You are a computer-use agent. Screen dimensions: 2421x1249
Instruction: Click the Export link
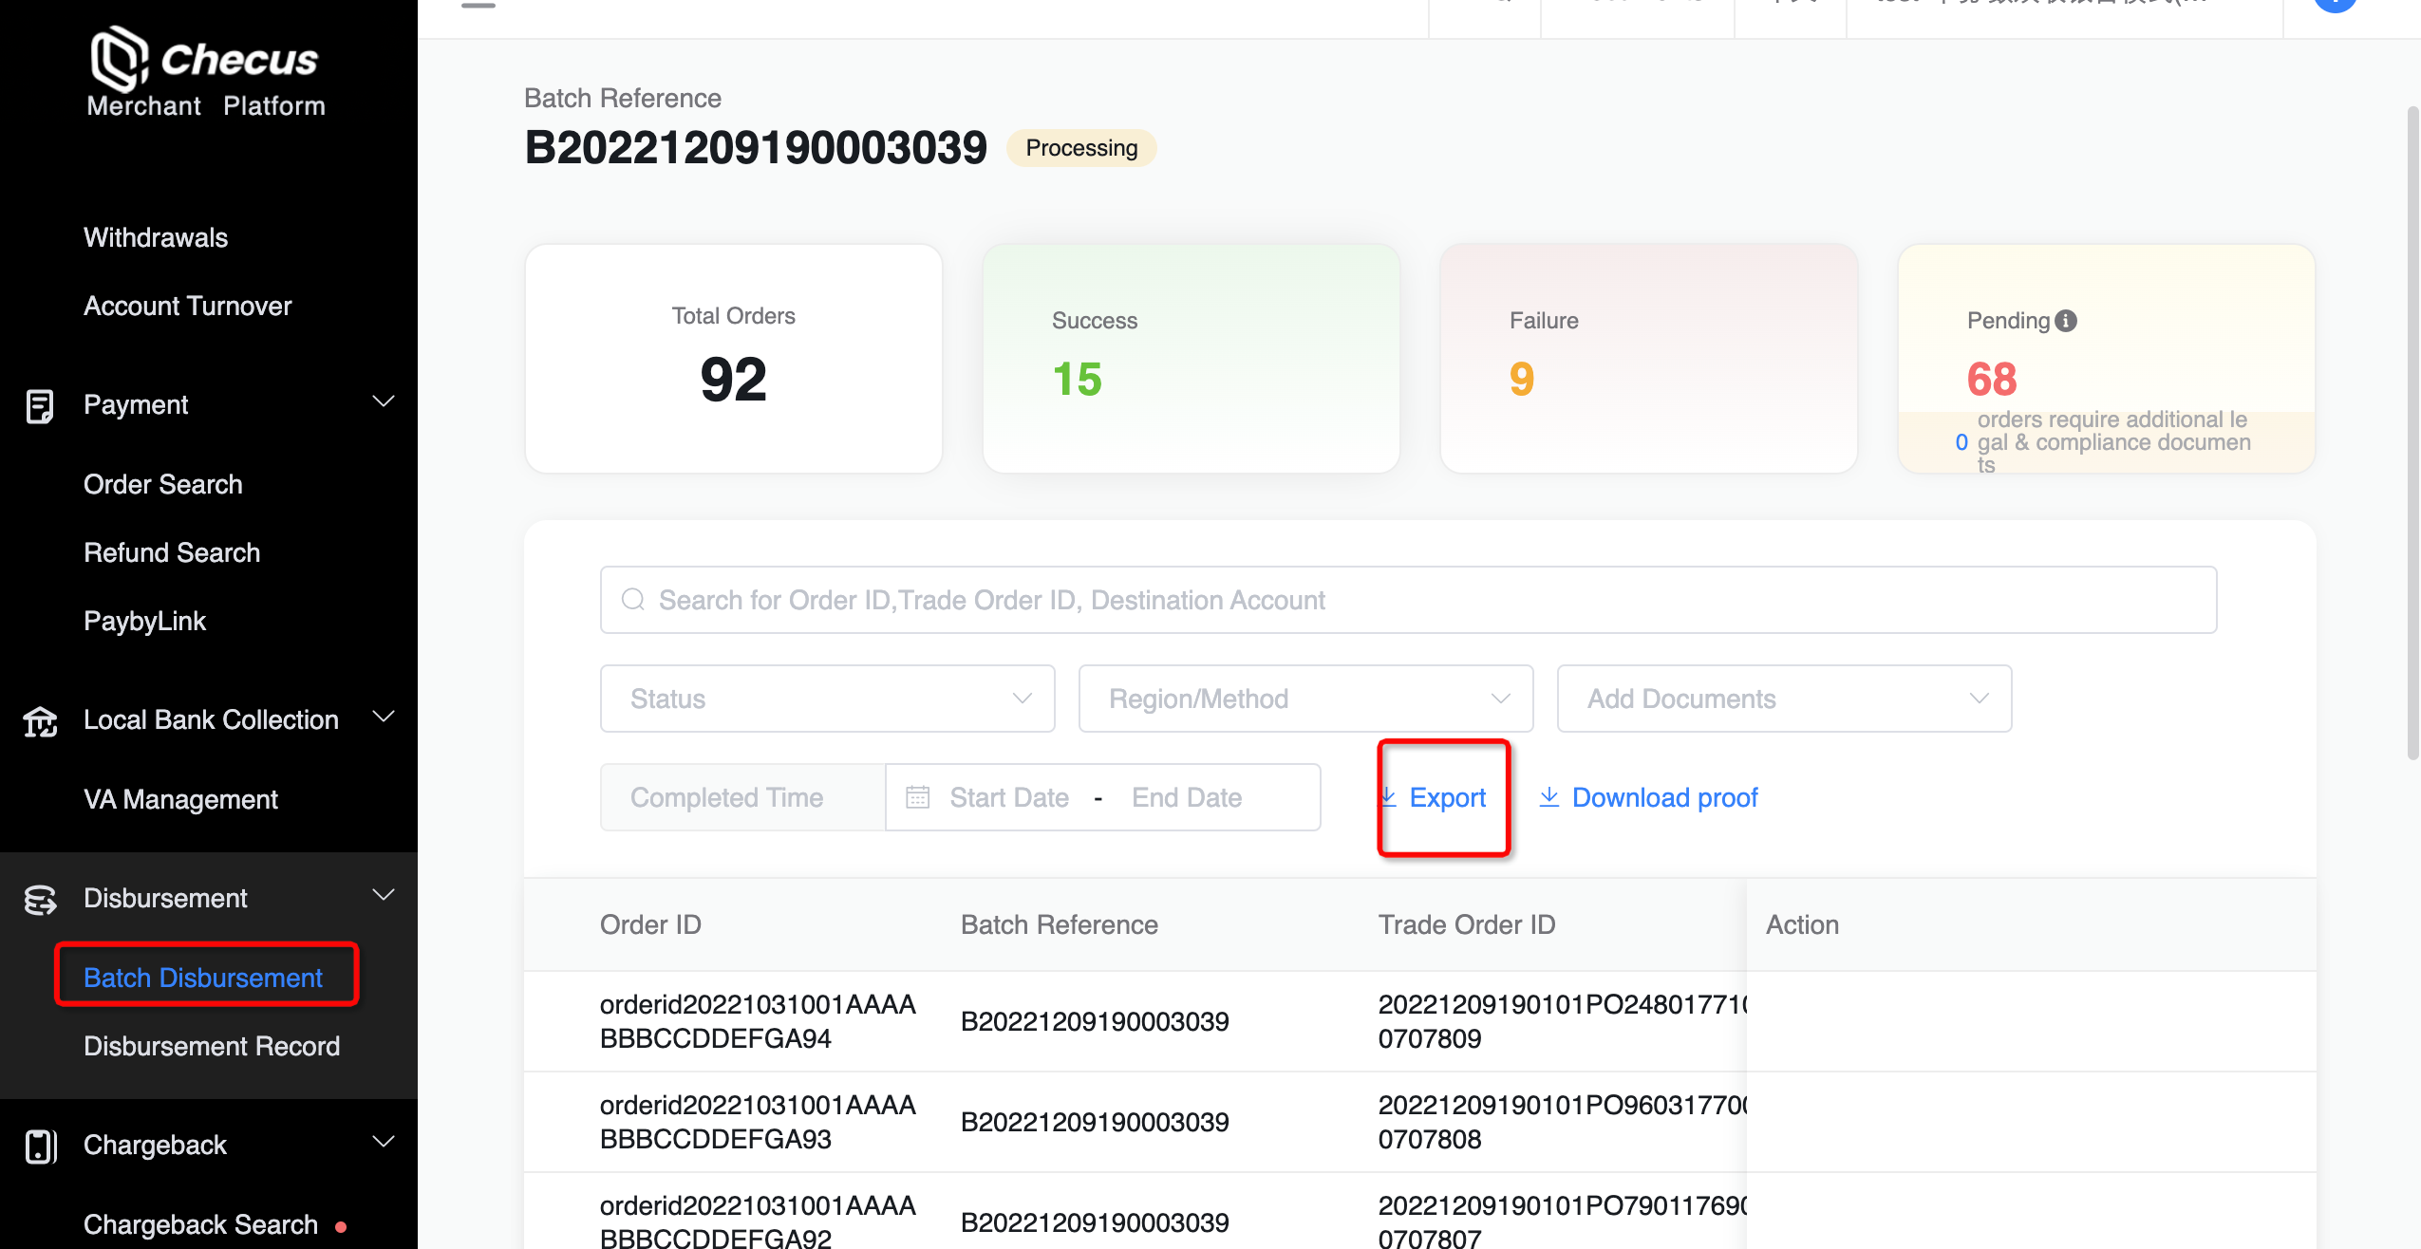[x=1446, y=797]
